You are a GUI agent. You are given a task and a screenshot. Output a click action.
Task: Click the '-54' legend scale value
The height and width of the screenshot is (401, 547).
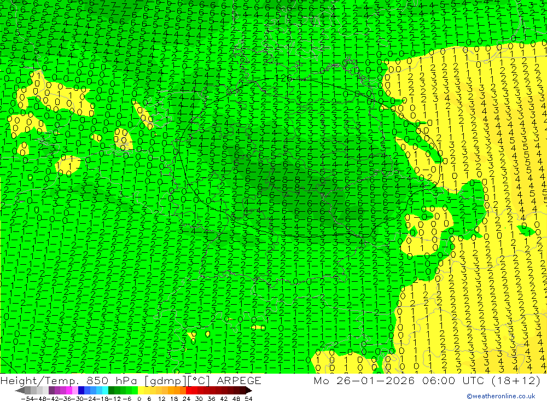[x=27, y=399]
